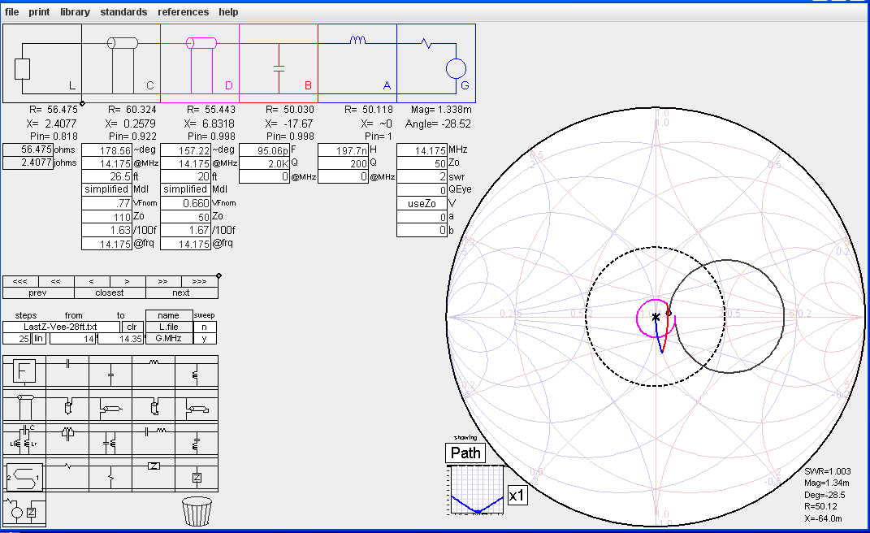870x533 pixels.
Task: Pick the series LC palette component
Action: point(154,440)
